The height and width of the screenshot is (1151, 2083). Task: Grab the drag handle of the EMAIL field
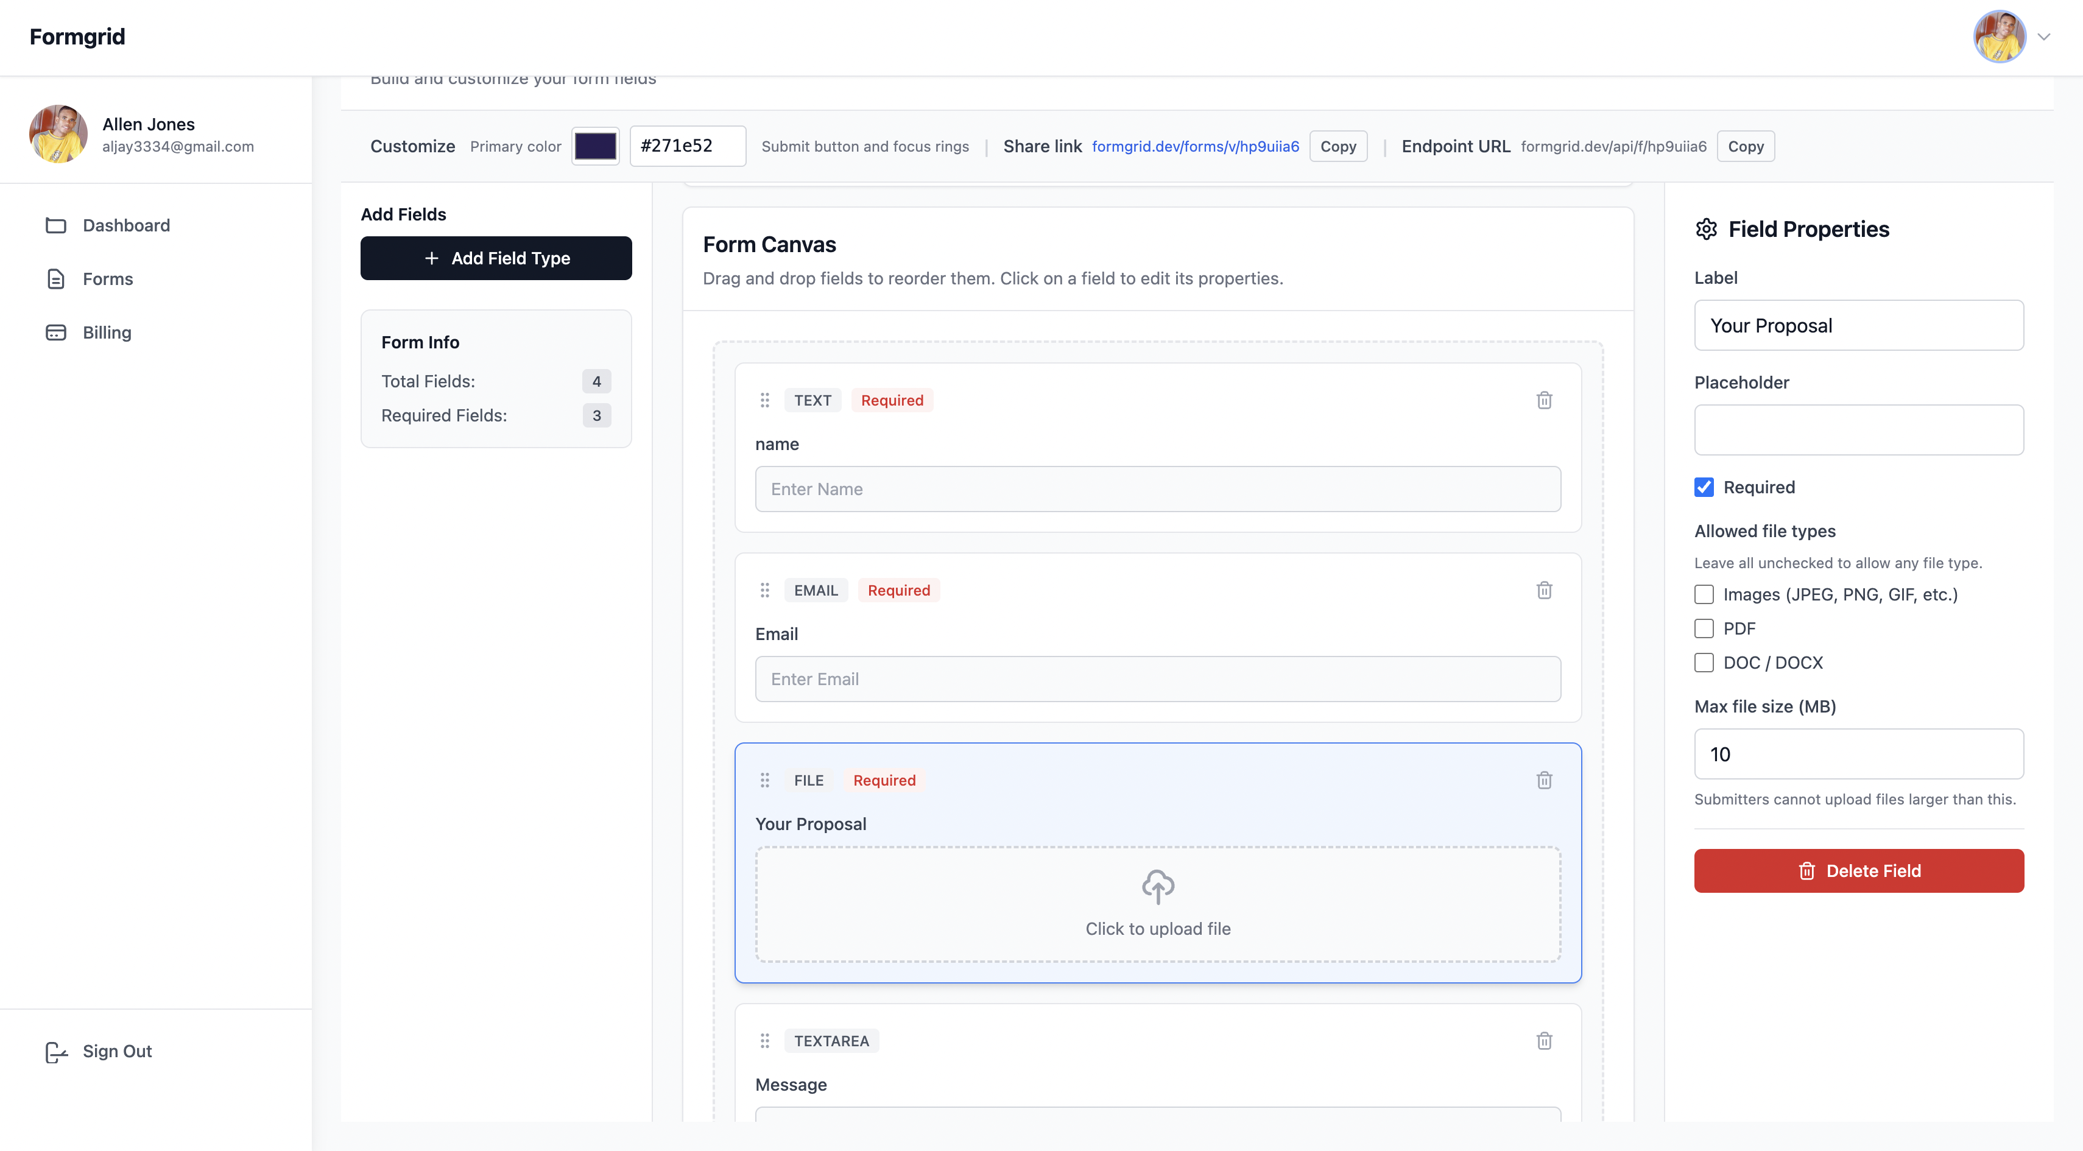tap(764, 590)
